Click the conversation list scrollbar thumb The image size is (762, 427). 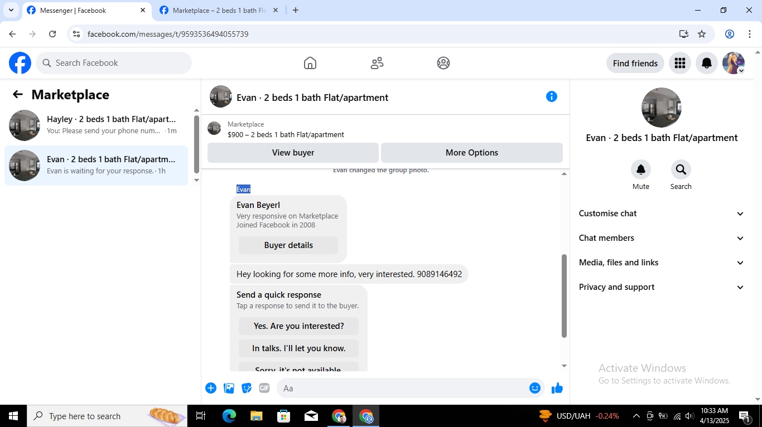pos(196,144)
